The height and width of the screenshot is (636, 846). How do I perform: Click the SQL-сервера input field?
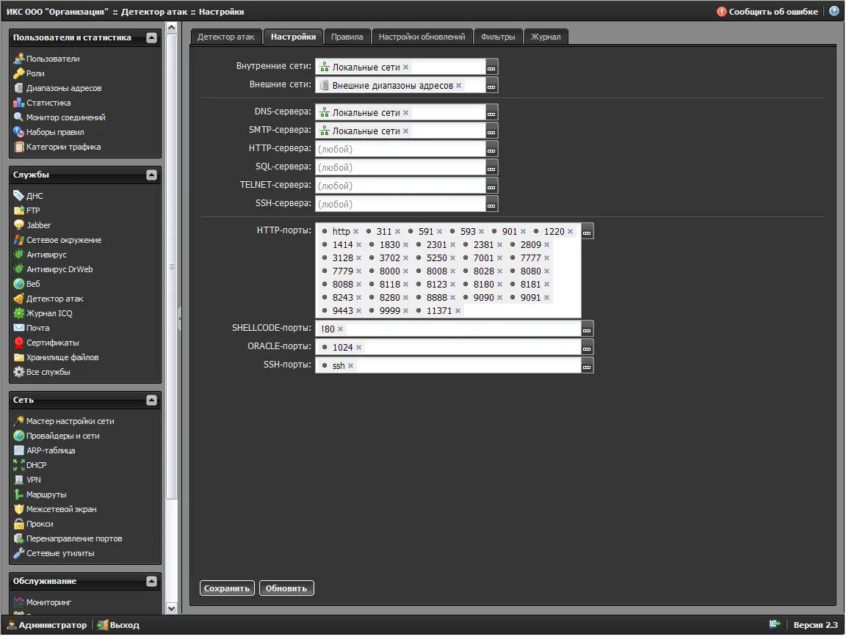point(400,168)
